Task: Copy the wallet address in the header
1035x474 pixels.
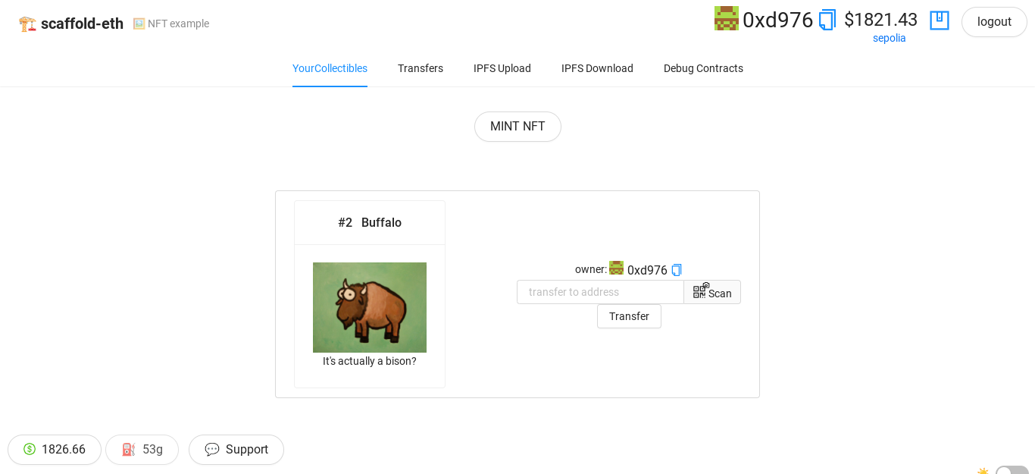Action: pyautogui.click(x=827, y=20)
